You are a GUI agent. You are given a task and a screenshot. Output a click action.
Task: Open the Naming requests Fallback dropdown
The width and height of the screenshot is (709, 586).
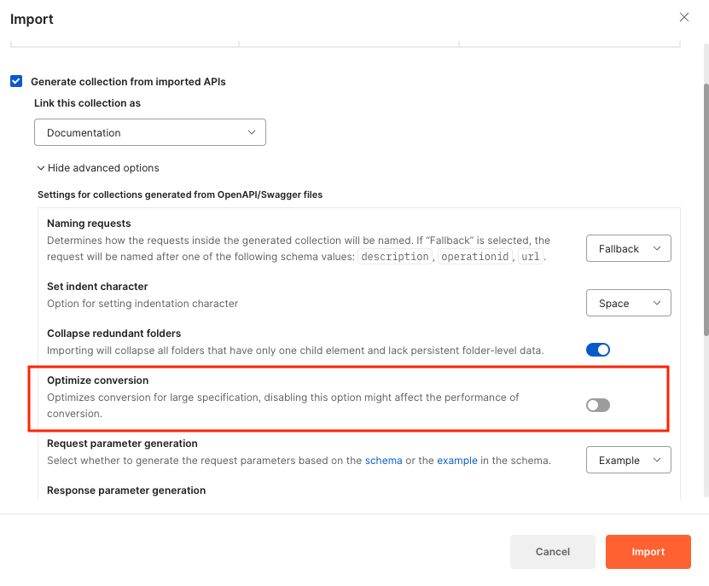pos(628,248)
